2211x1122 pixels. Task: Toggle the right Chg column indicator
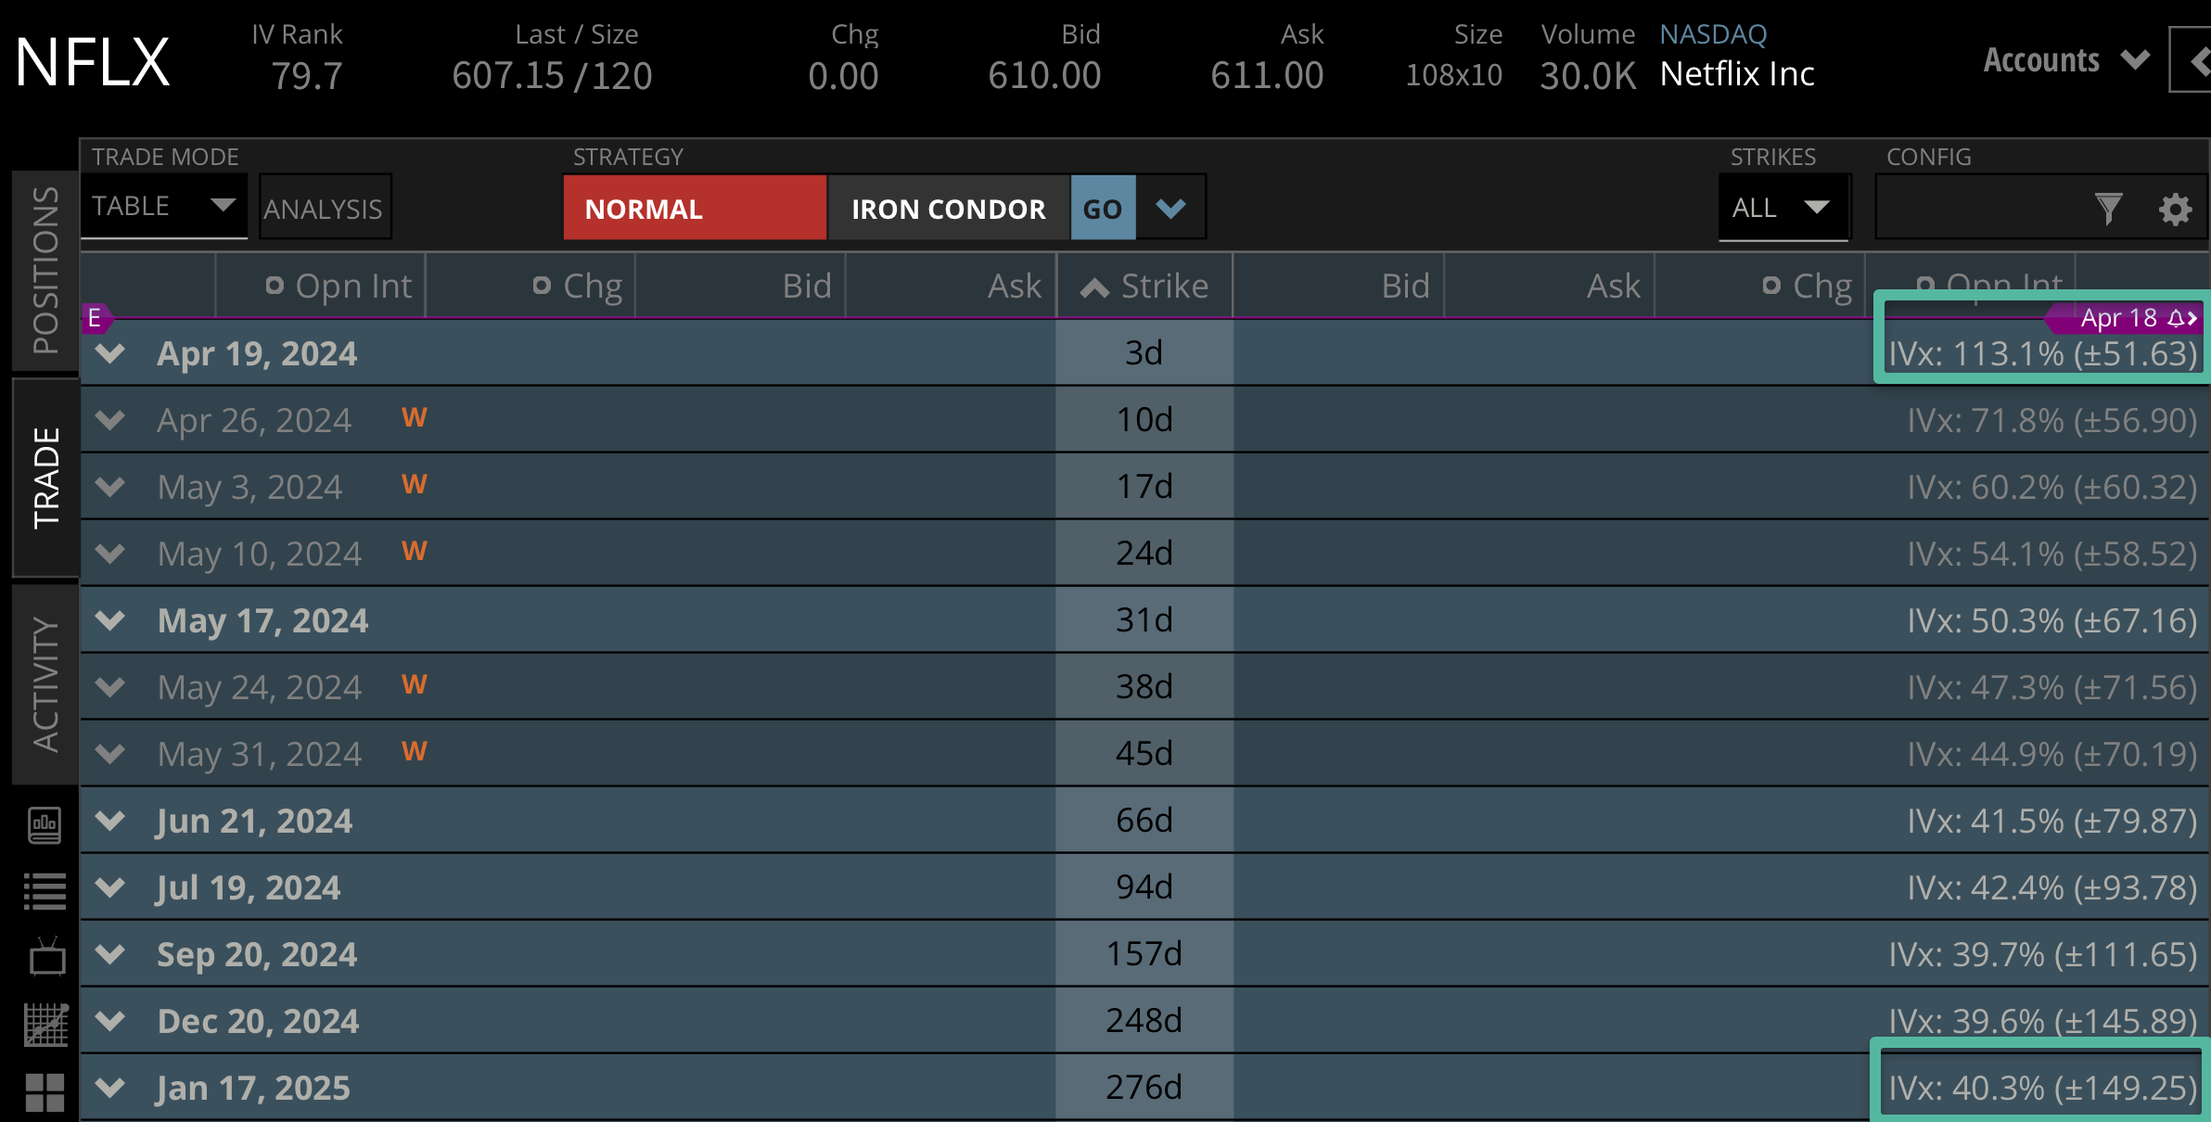point(1772,286)
